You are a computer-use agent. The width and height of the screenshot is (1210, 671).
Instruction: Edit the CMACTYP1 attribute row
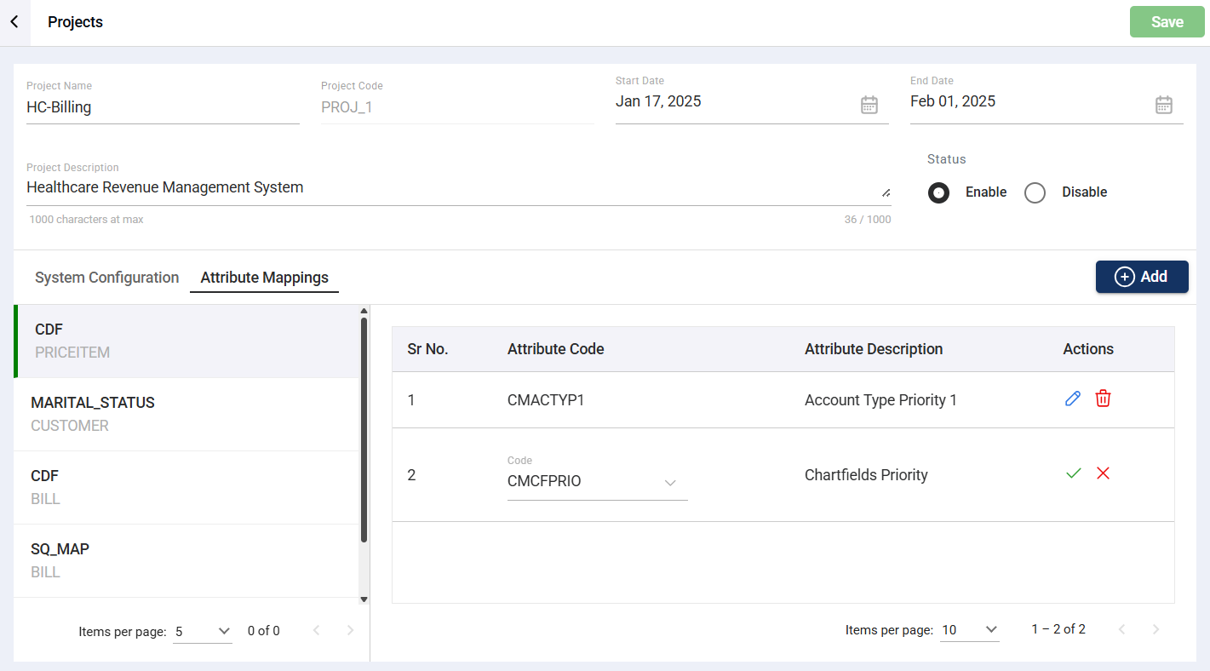1073,399
